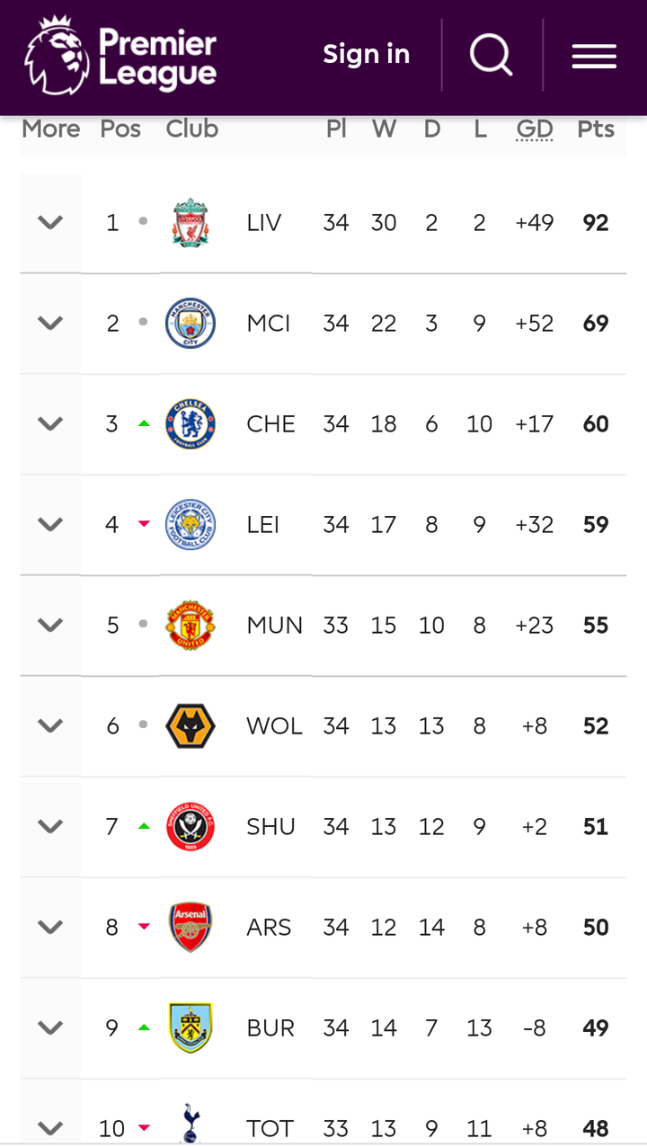Click the GD column header
This screenshot has height=1147, width=647.
[x=535, y=129]
